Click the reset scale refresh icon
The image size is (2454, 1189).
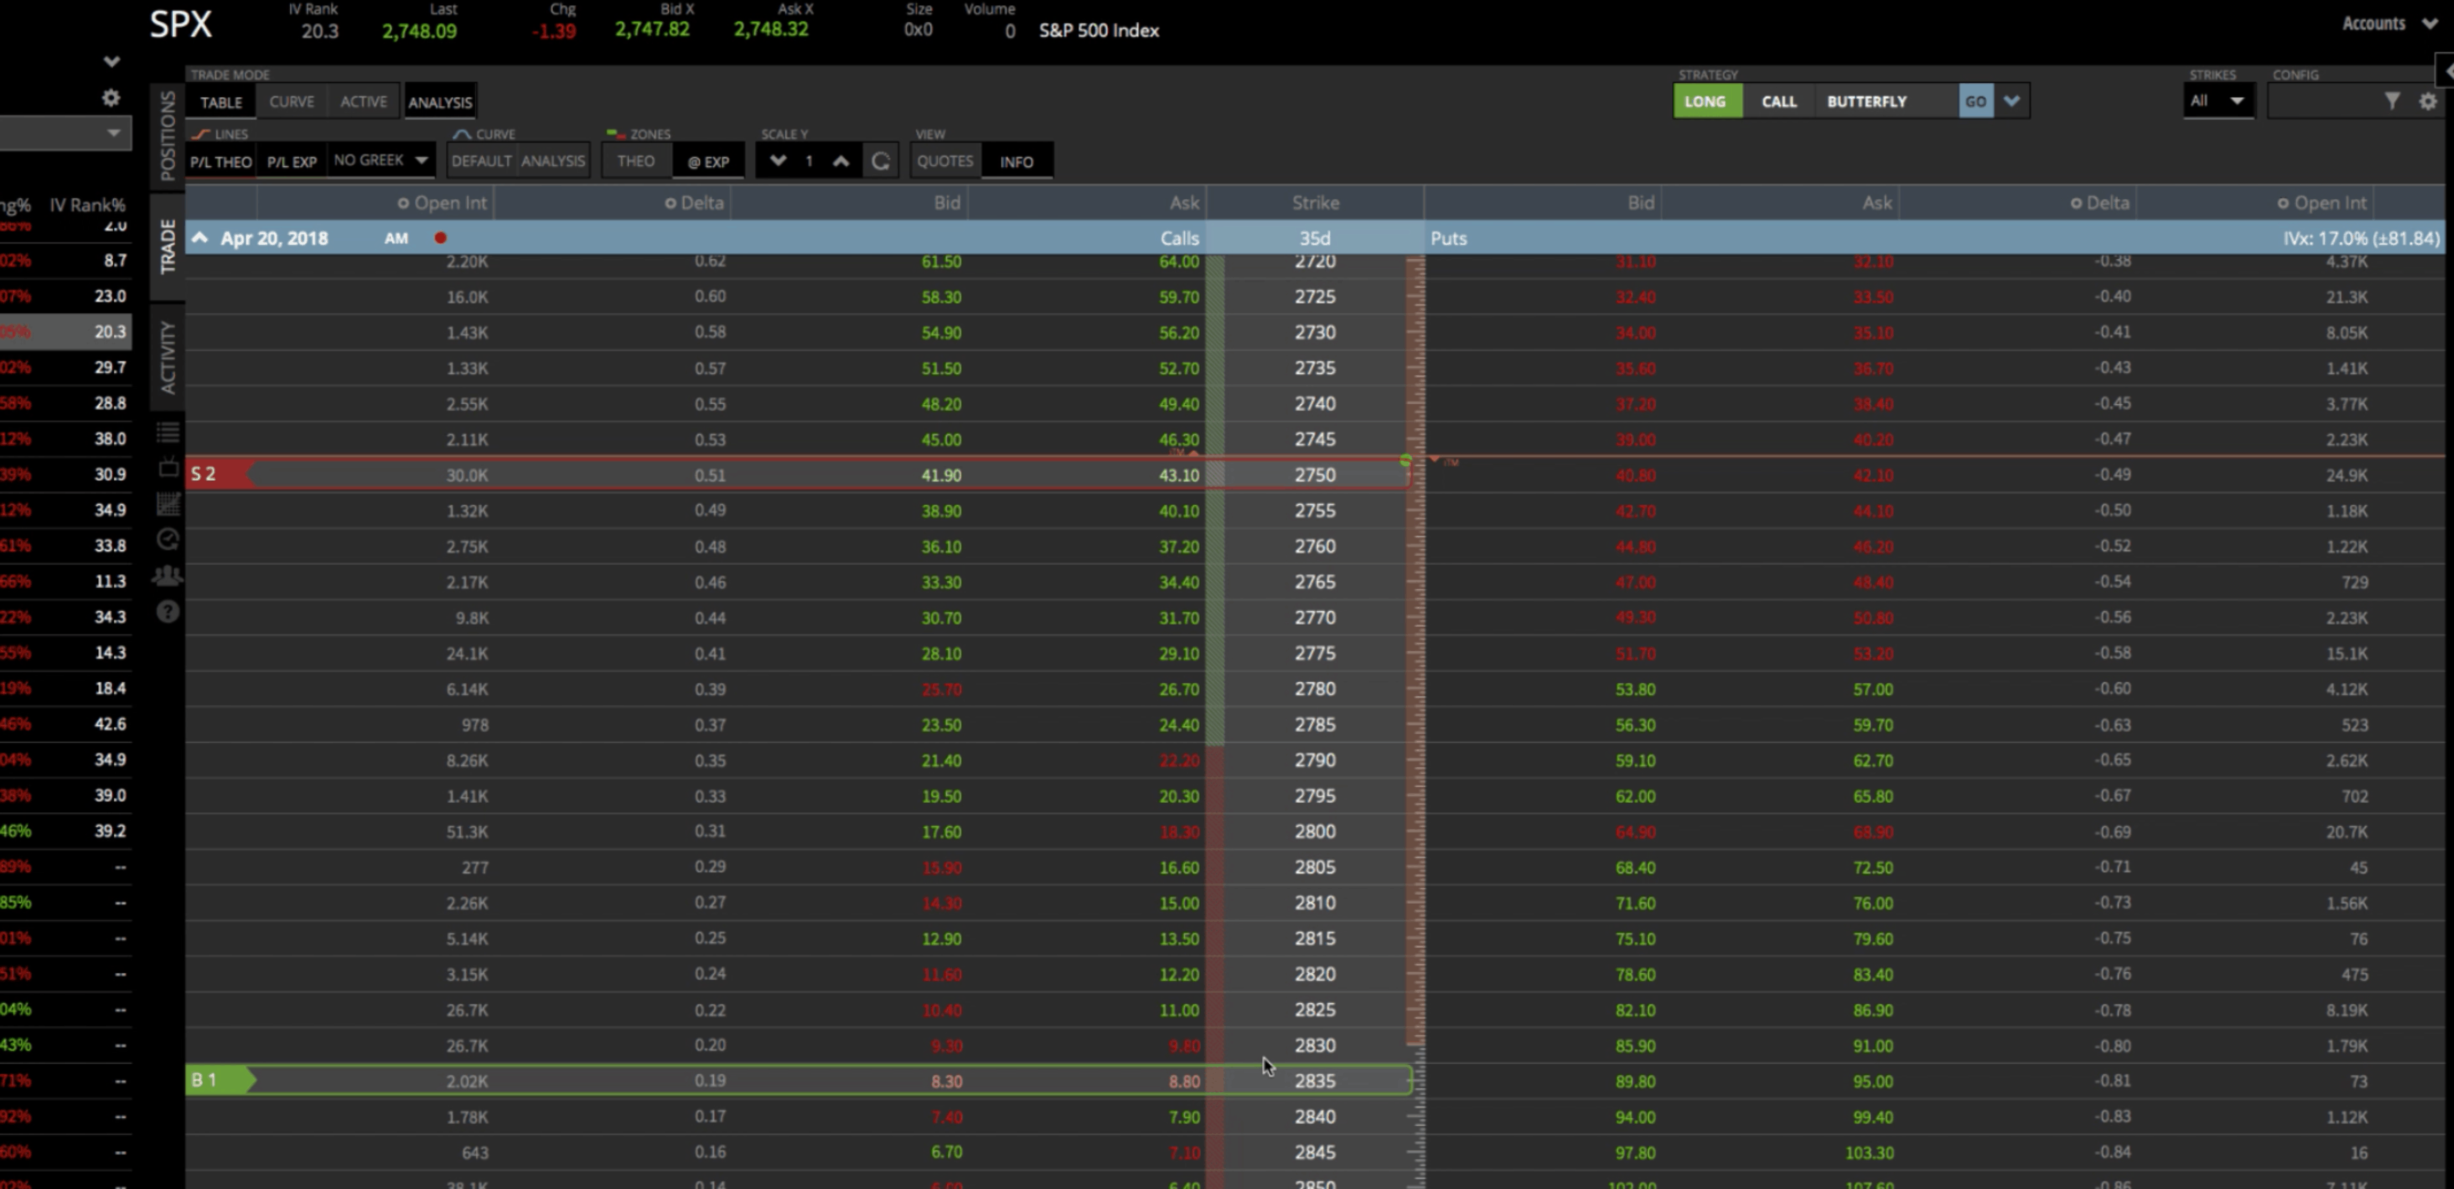click(880, 161)
